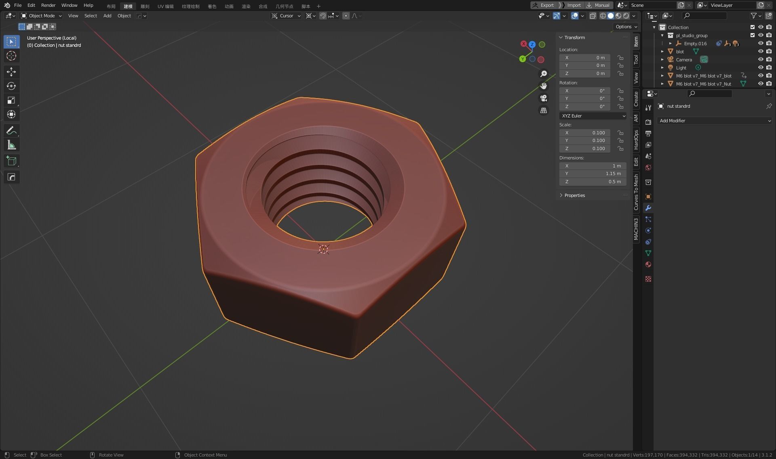Select the Rotate tool
The height and width of the screenshot is (459, 776).
11,86
